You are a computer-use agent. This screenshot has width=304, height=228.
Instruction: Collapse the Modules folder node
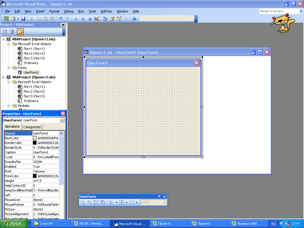[9, 106]
